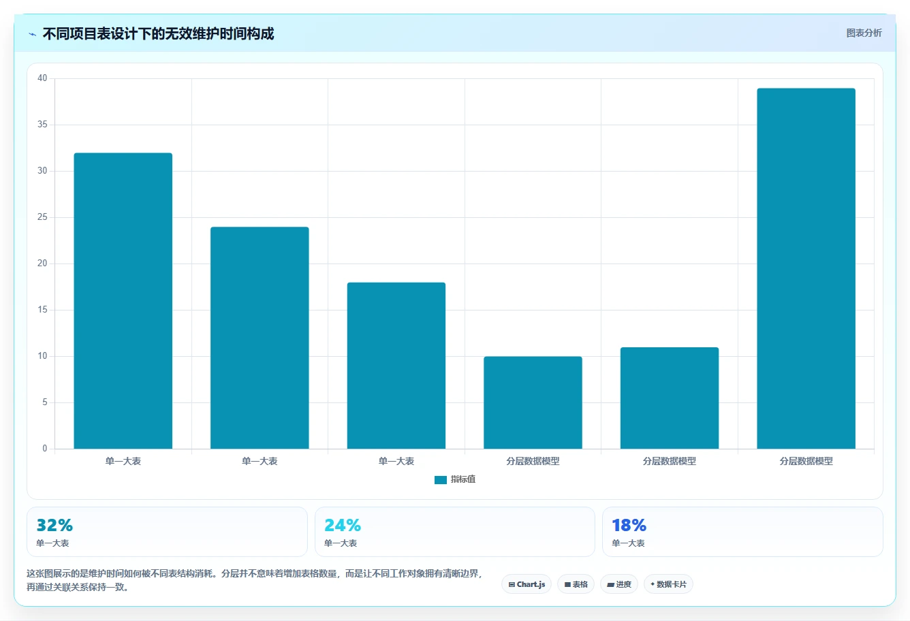Toggle the 指标值 legend color swatch

[441, 480]
